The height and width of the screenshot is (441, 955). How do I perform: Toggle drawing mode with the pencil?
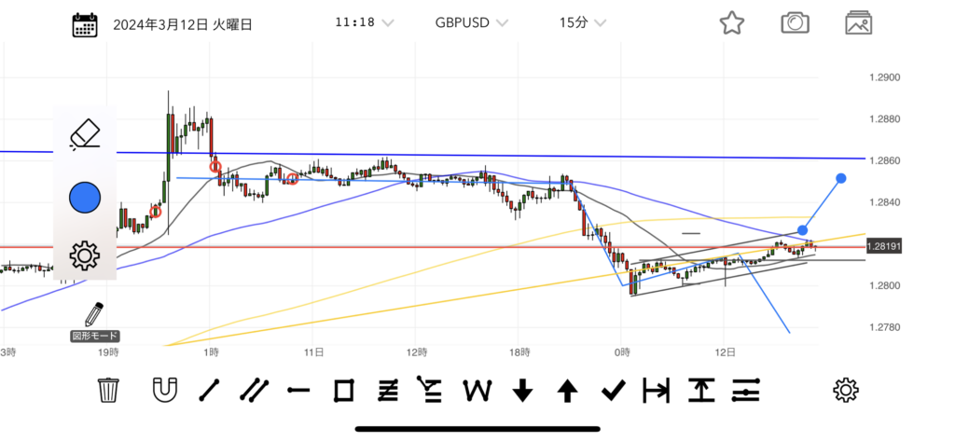coord(94,314)
